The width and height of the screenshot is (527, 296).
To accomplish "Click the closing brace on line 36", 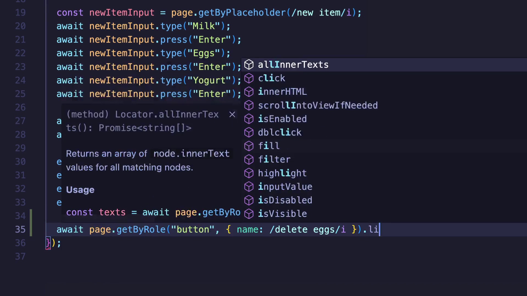I will coord(48,243).
